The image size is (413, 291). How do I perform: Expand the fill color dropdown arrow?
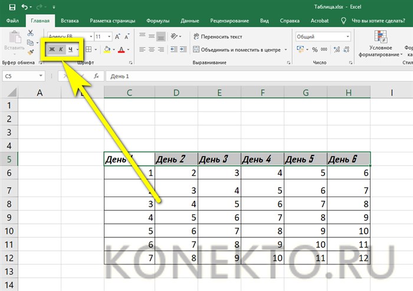[x=114, y=50]
